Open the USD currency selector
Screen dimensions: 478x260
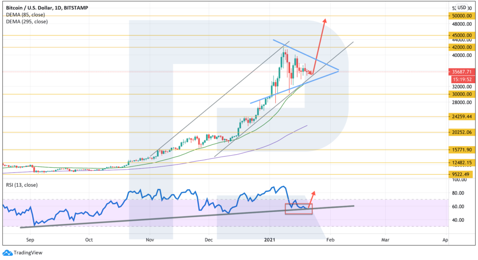click(461, 7)
